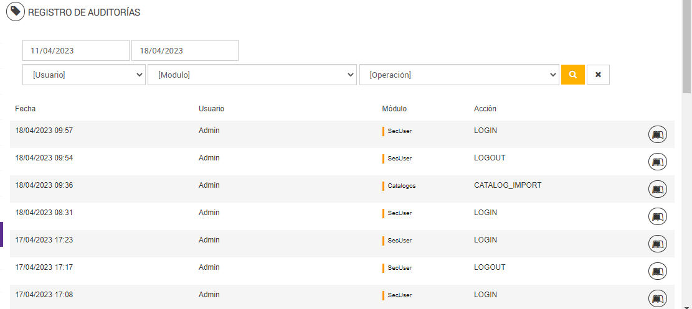Edit the end date field 18/04/2023
The image size is (692, 309).
coord(184,51)
